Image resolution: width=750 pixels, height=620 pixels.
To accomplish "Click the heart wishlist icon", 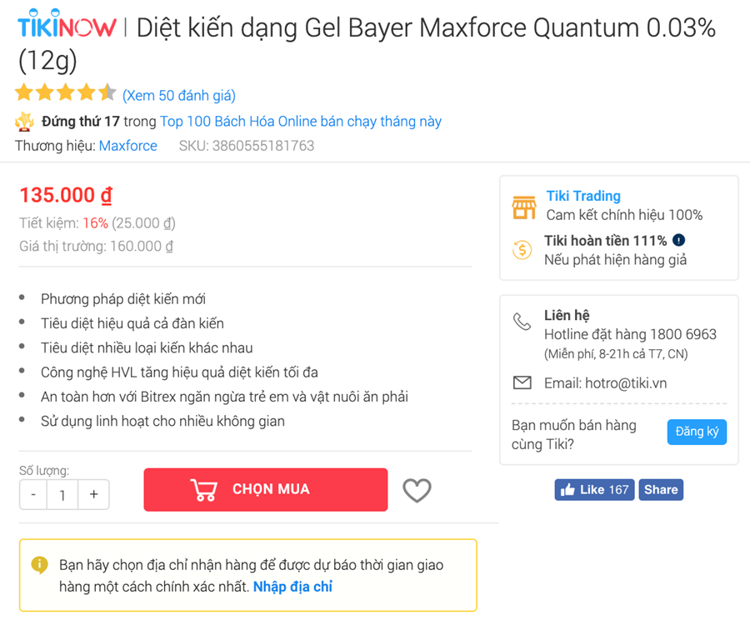I will 417,490.
